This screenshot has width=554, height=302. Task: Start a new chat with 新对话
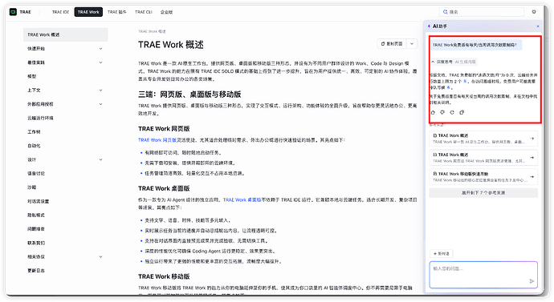442,254
